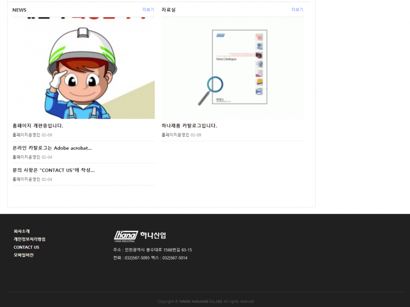Click the Hana logo in the footer
Screen dimensions: 410x307
[x=126, y=236]
